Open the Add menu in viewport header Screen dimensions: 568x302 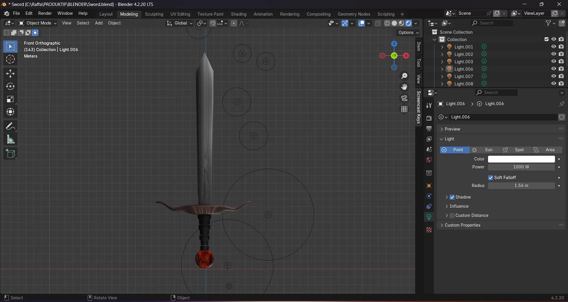(x=99, y=23)
